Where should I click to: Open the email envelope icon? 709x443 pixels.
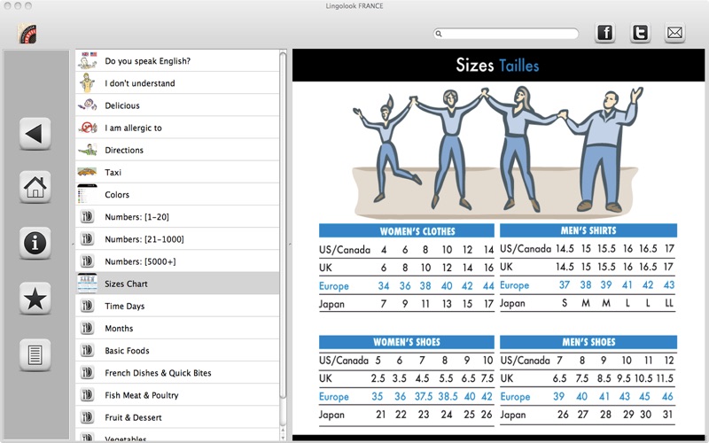[674, 33]
